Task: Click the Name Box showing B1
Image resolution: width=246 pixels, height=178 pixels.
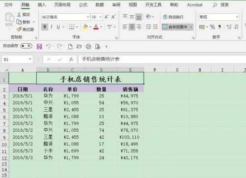Action: [17, 59]
